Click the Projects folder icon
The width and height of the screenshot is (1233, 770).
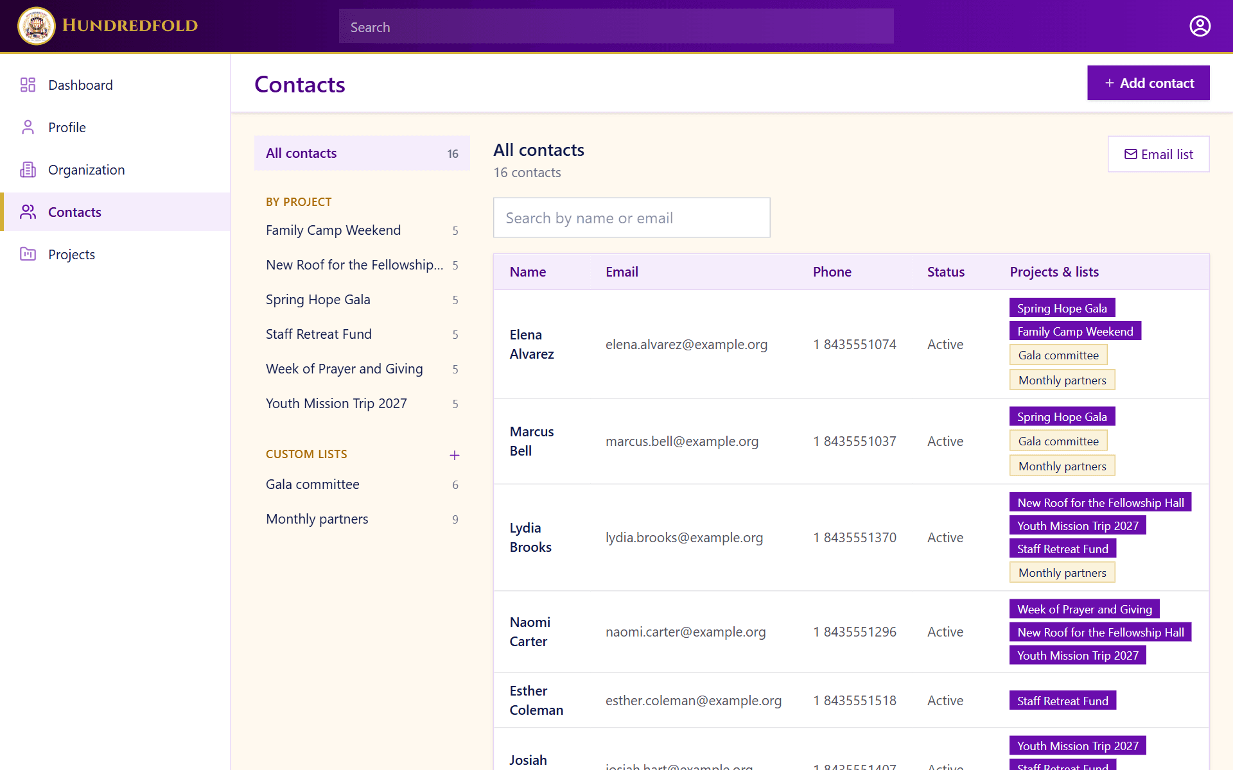click(x=28, y=254)
